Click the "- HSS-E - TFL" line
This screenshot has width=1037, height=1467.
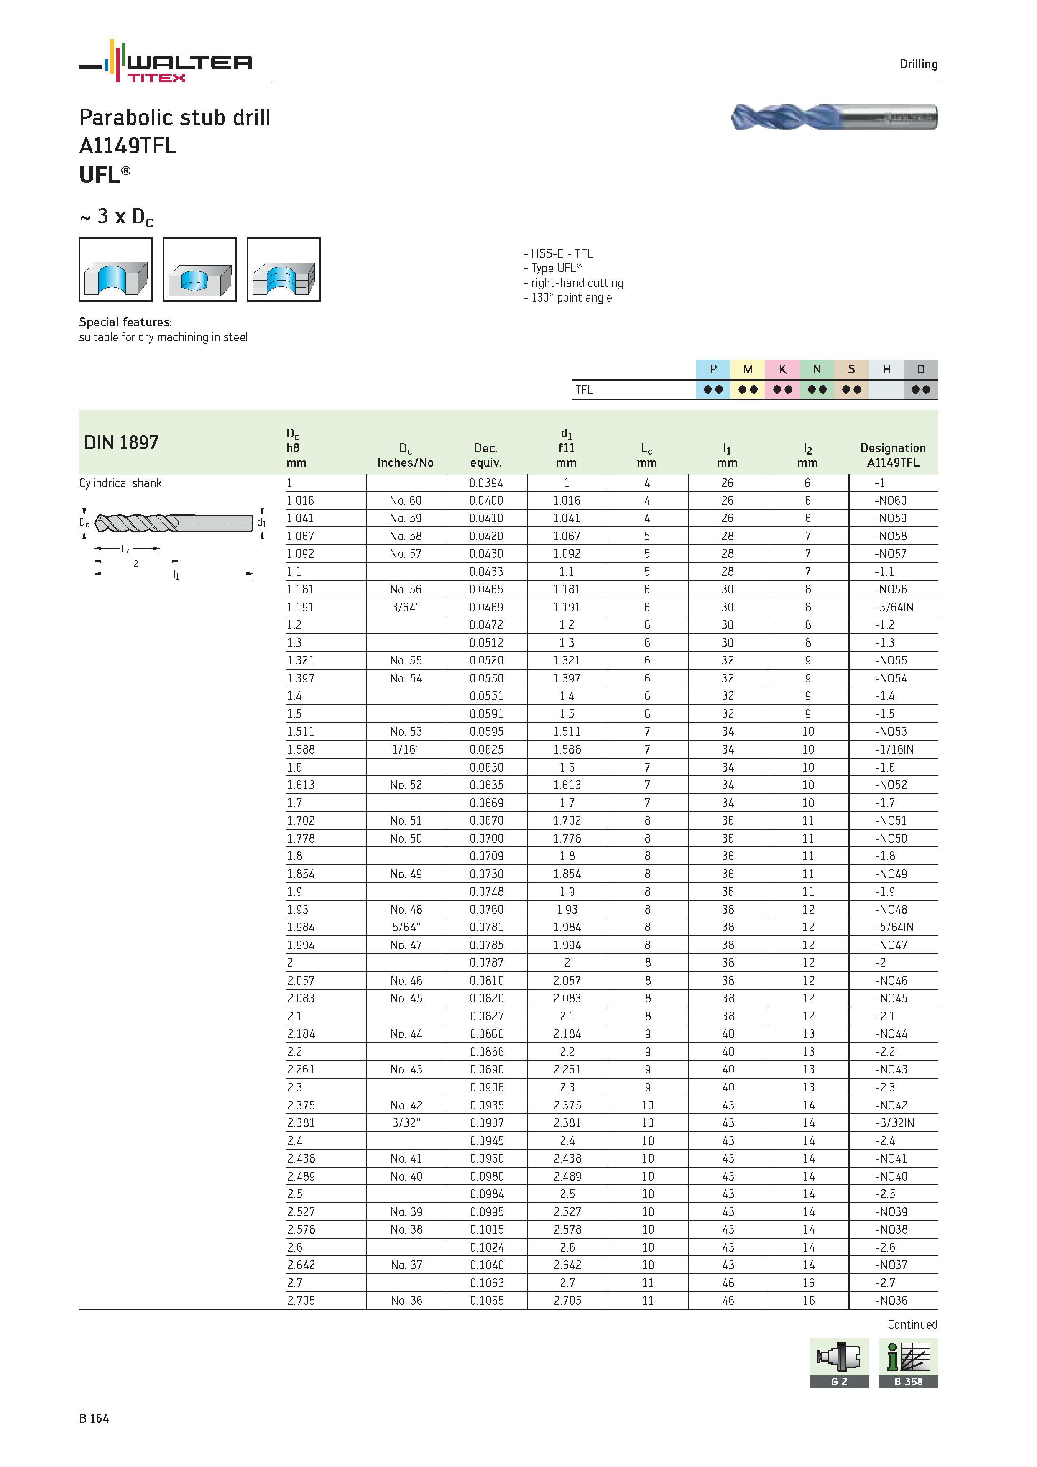[x=558, y=254]
